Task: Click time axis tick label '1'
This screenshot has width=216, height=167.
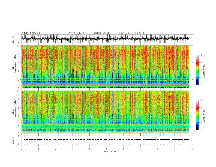Action: (x=38, y=149)
